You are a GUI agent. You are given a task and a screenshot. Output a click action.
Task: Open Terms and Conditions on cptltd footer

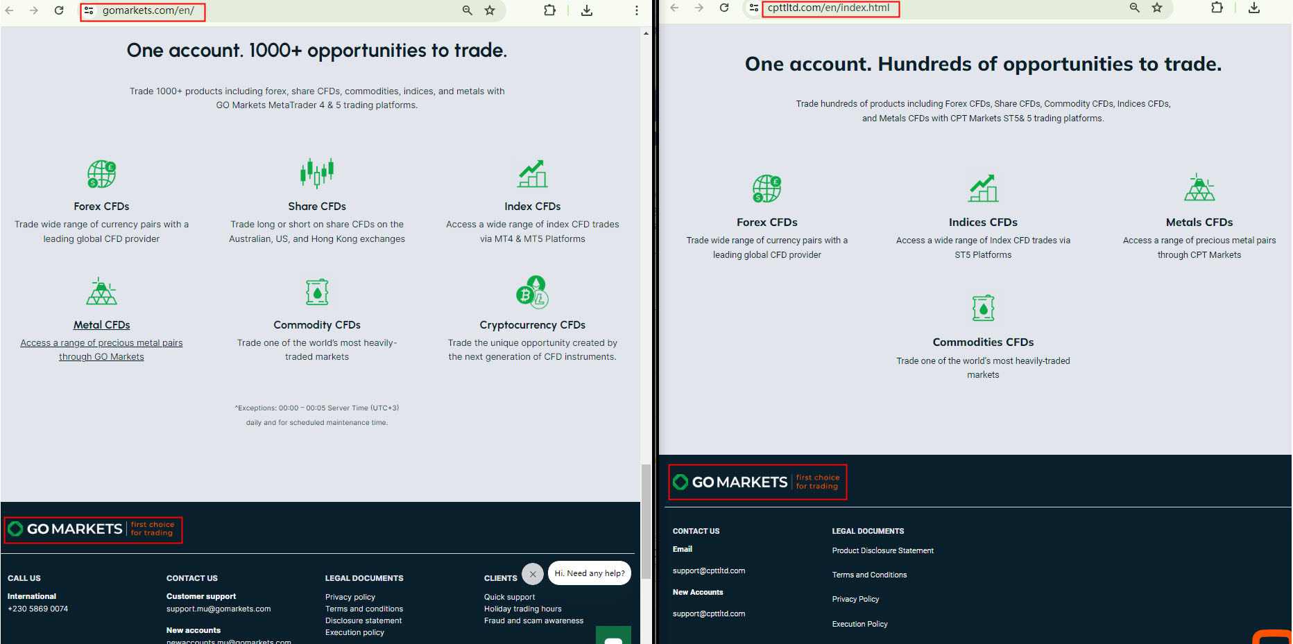tap(869, 575)
